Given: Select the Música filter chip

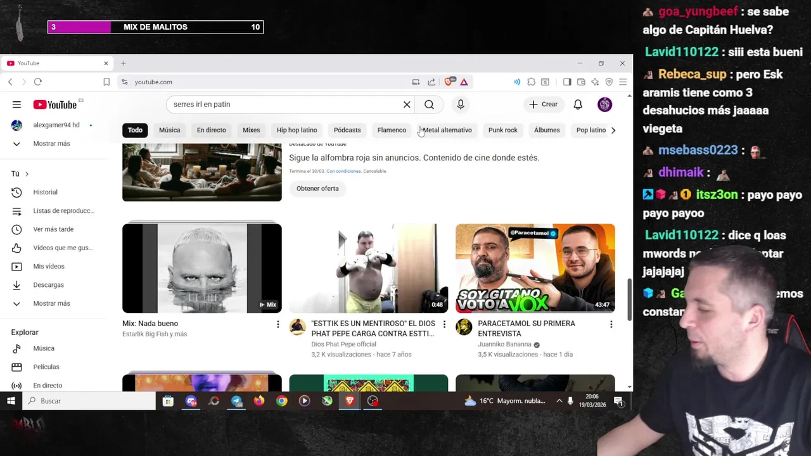Looking at the screenshot, I should click(169, 130).
